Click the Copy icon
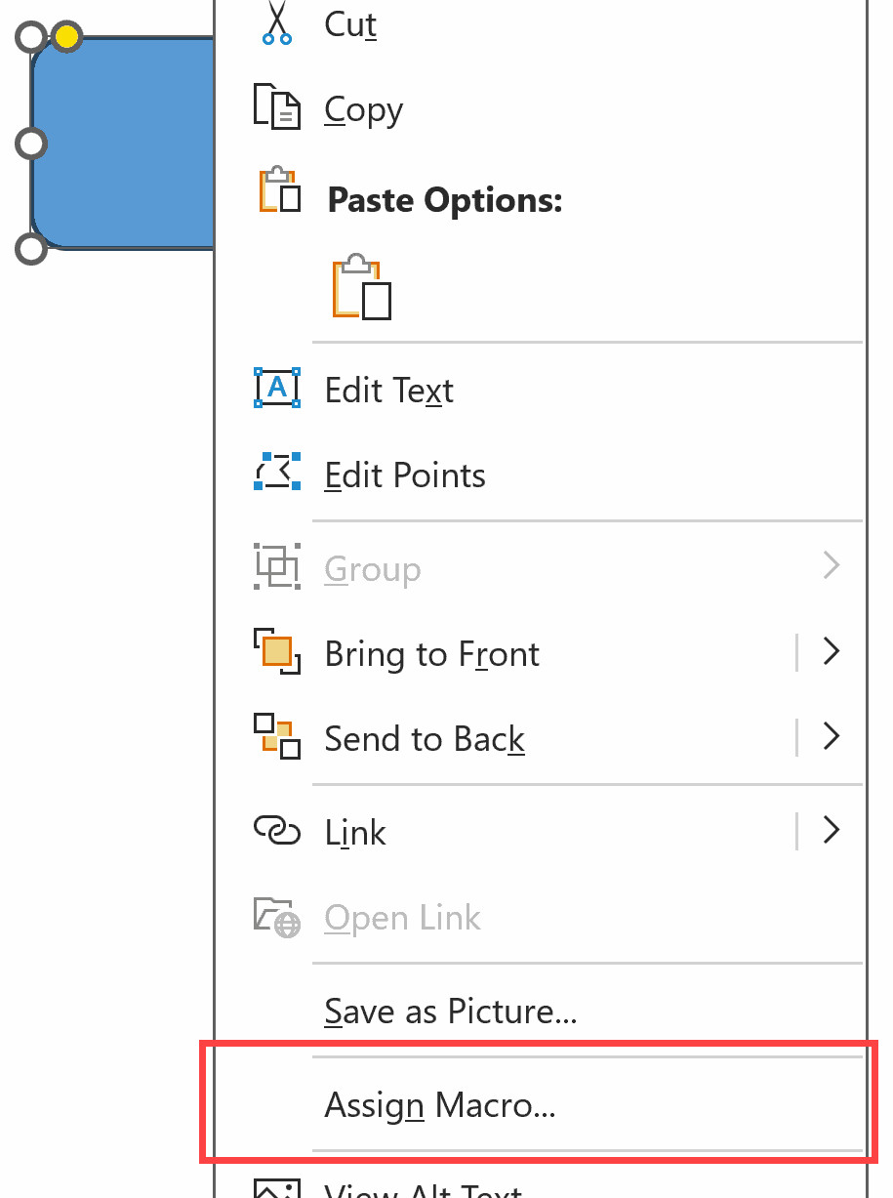Image resolution: width=893 pixels, height=1198 pixels. [276, 107]
